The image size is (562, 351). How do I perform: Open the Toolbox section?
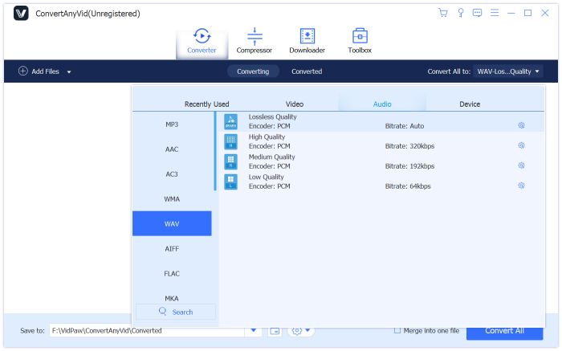(x=360, y=41)
